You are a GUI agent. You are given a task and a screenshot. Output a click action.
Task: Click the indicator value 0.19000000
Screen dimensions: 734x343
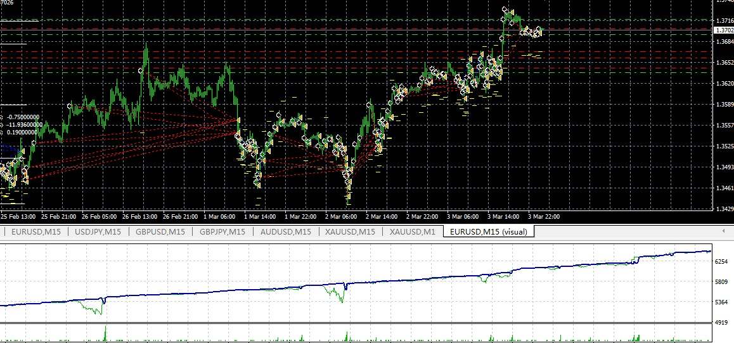(x=22, y=132)
